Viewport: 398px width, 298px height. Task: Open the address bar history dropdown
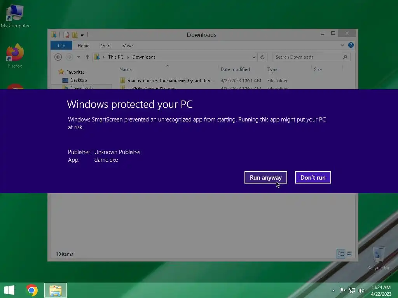pos(253,57)
